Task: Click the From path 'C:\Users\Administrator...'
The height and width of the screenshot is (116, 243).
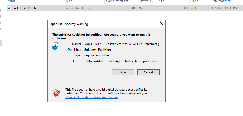Action: (121, 61)
